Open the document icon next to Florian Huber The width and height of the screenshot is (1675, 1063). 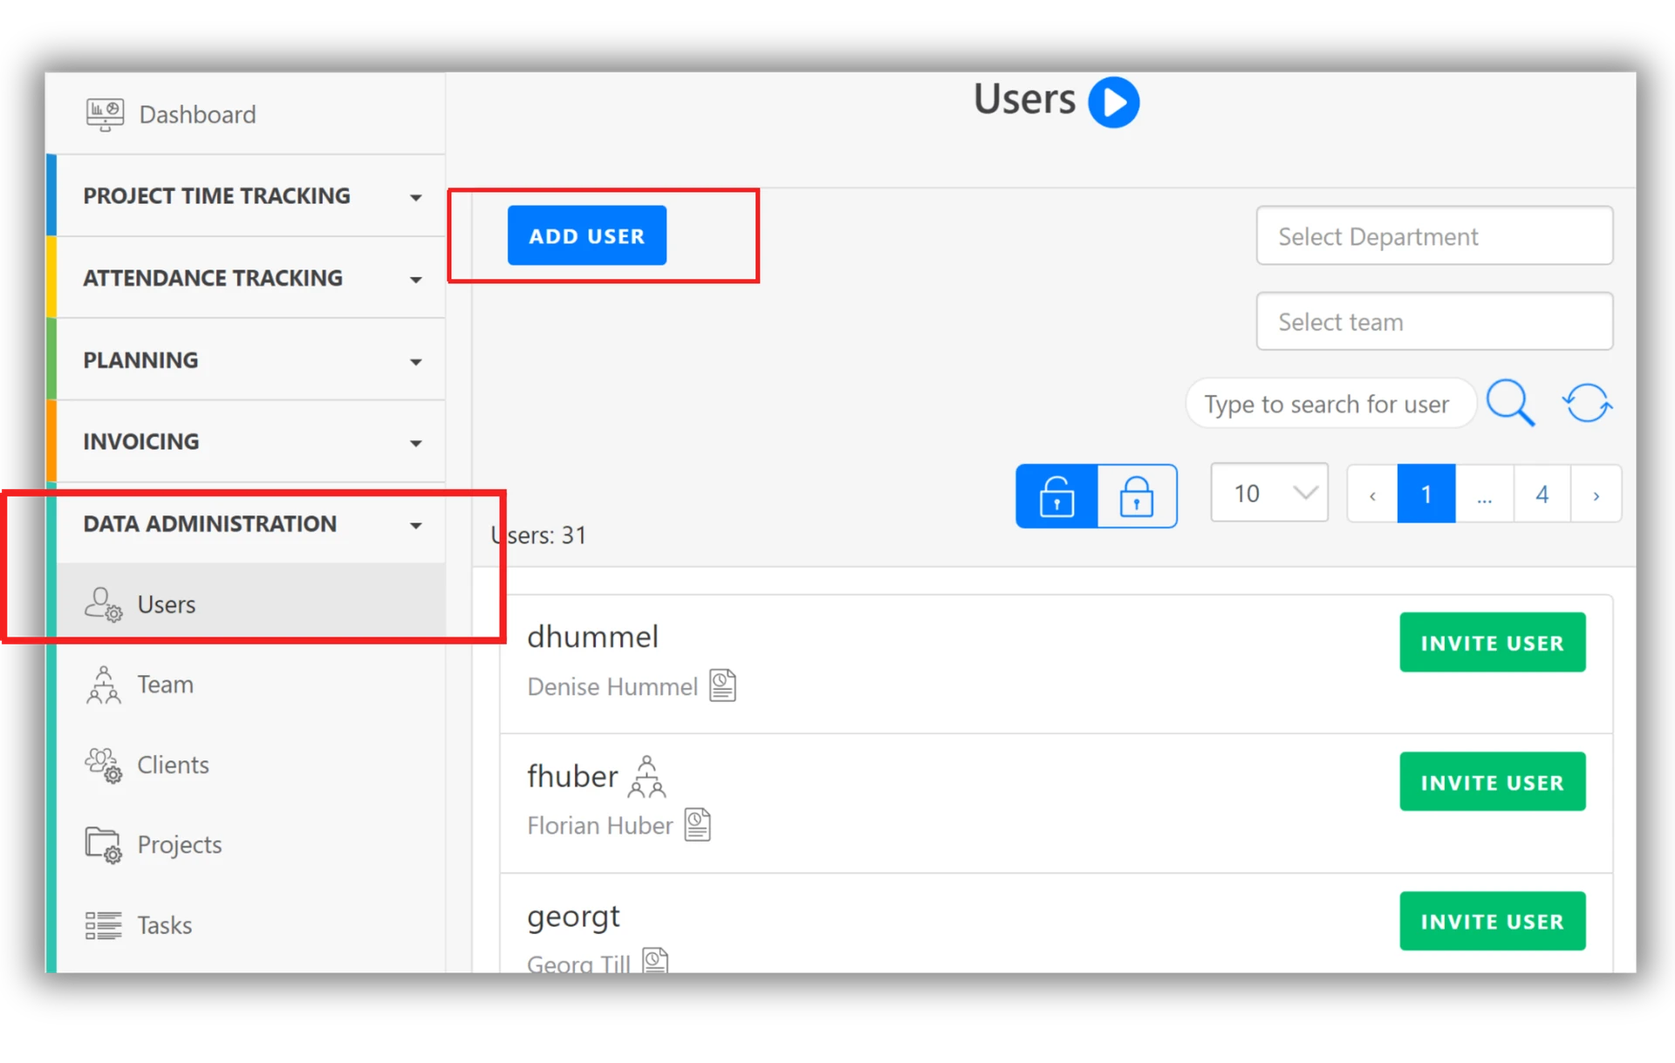tap(697, 824)
